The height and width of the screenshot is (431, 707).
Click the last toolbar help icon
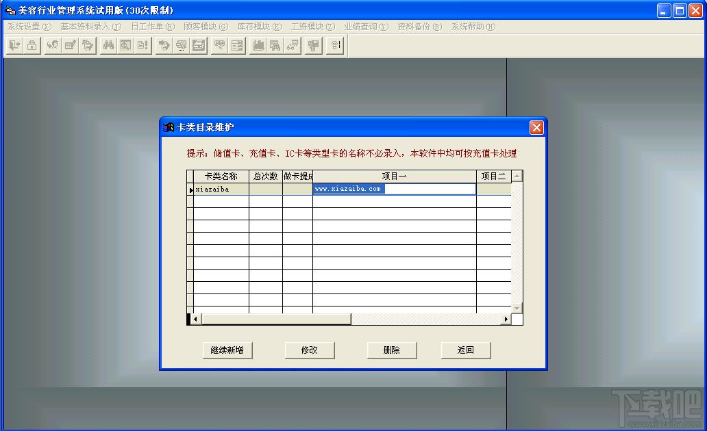point(335,45)
